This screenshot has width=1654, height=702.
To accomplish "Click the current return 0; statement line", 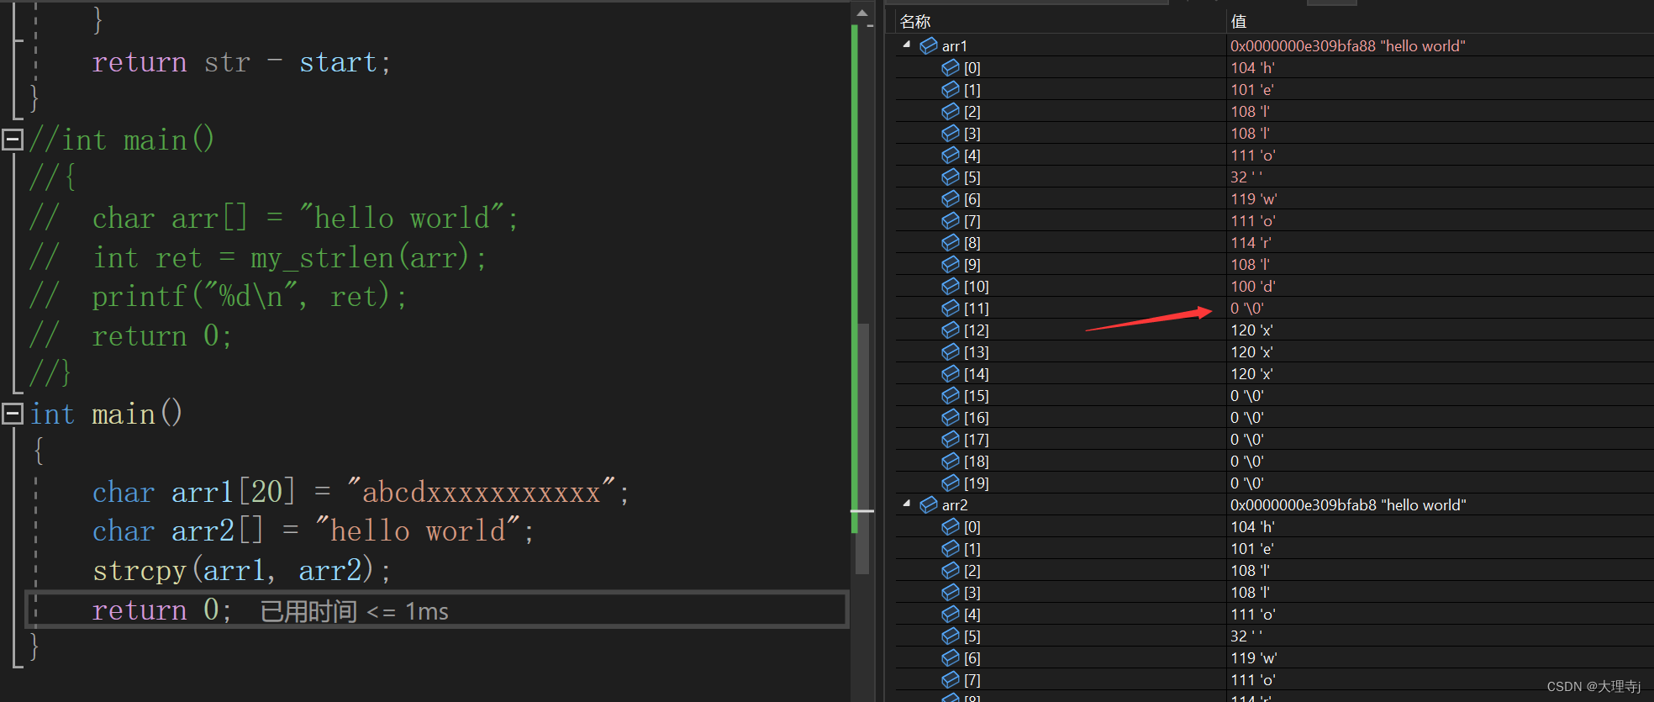I will point(162,610).
